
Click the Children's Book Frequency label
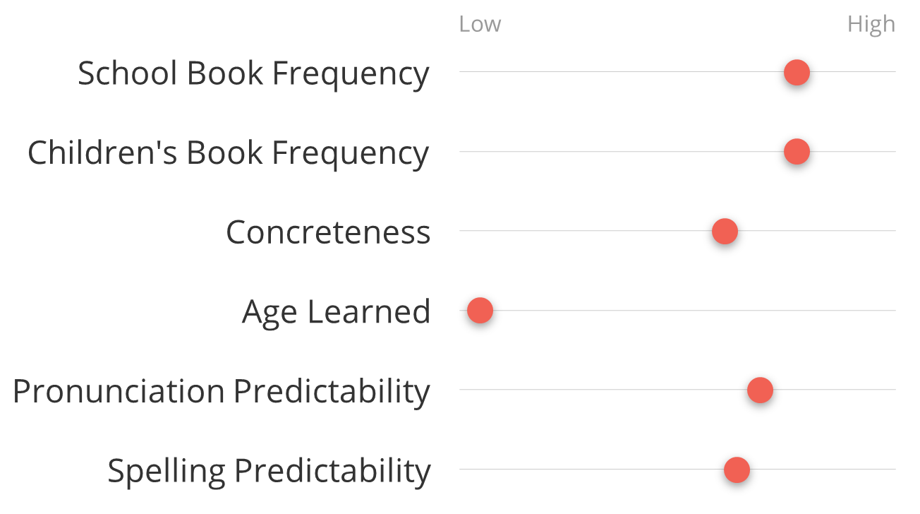click(228, 153)
